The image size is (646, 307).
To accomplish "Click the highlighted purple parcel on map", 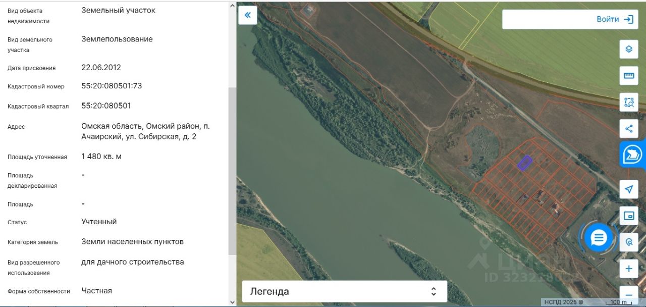I will pos(525,163).
